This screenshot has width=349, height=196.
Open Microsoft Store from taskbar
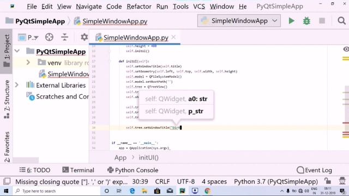click(157, 191)
